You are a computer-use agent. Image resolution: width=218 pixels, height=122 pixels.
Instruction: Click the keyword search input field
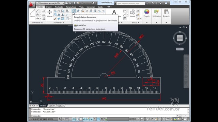pos(130,3)
